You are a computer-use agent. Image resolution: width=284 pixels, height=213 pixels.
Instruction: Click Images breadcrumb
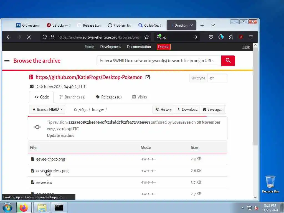[x=98, y=110]
